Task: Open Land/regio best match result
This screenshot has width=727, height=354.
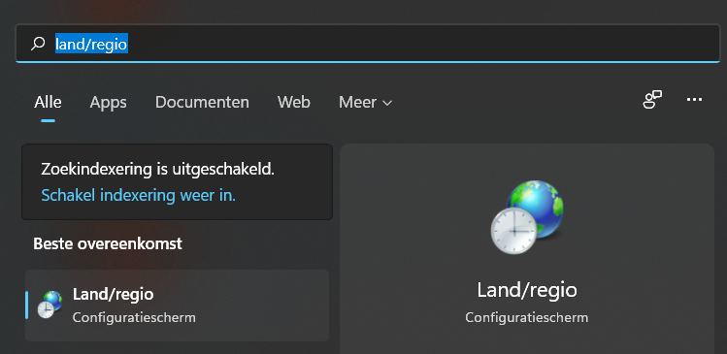Action: click(177, 306)
